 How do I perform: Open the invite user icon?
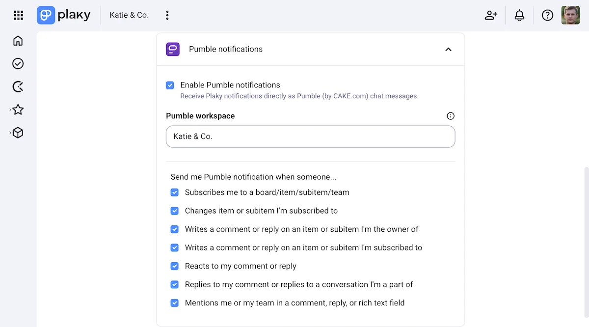(491, 15)
